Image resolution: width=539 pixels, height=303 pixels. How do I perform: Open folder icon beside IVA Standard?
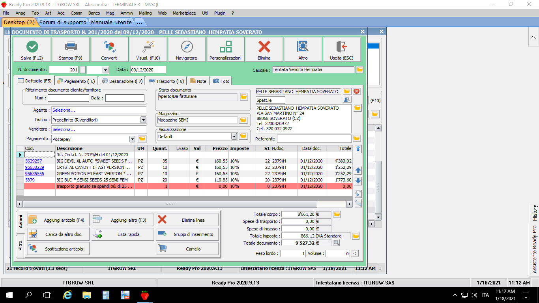pyautogui.click(x=356, y=236)
